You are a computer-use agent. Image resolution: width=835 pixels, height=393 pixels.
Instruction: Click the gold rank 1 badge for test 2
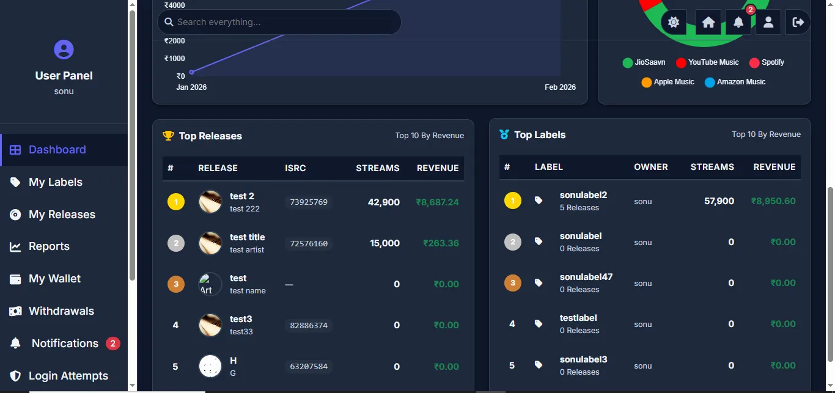pyautogui.click(x=176, y=202)
